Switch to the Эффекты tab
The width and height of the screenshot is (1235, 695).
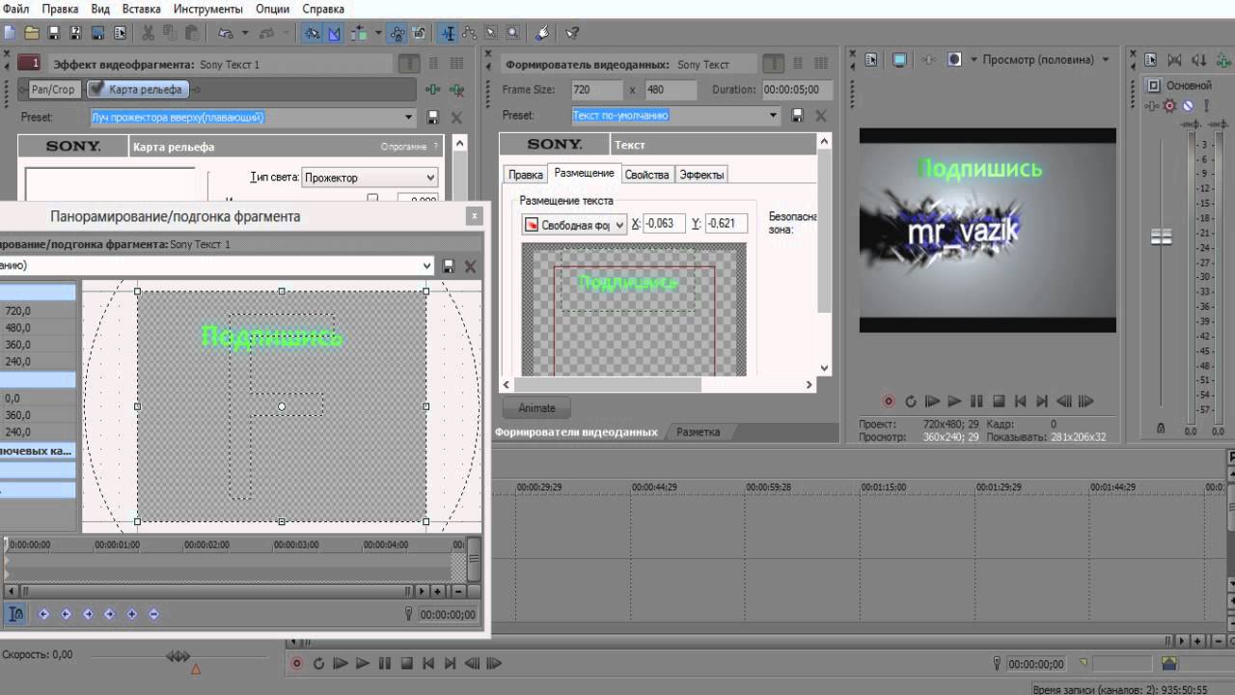[x=700, y=175]
